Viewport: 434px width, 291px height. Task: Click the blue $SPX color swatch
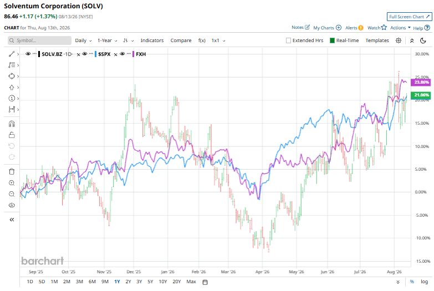[95, 54]
